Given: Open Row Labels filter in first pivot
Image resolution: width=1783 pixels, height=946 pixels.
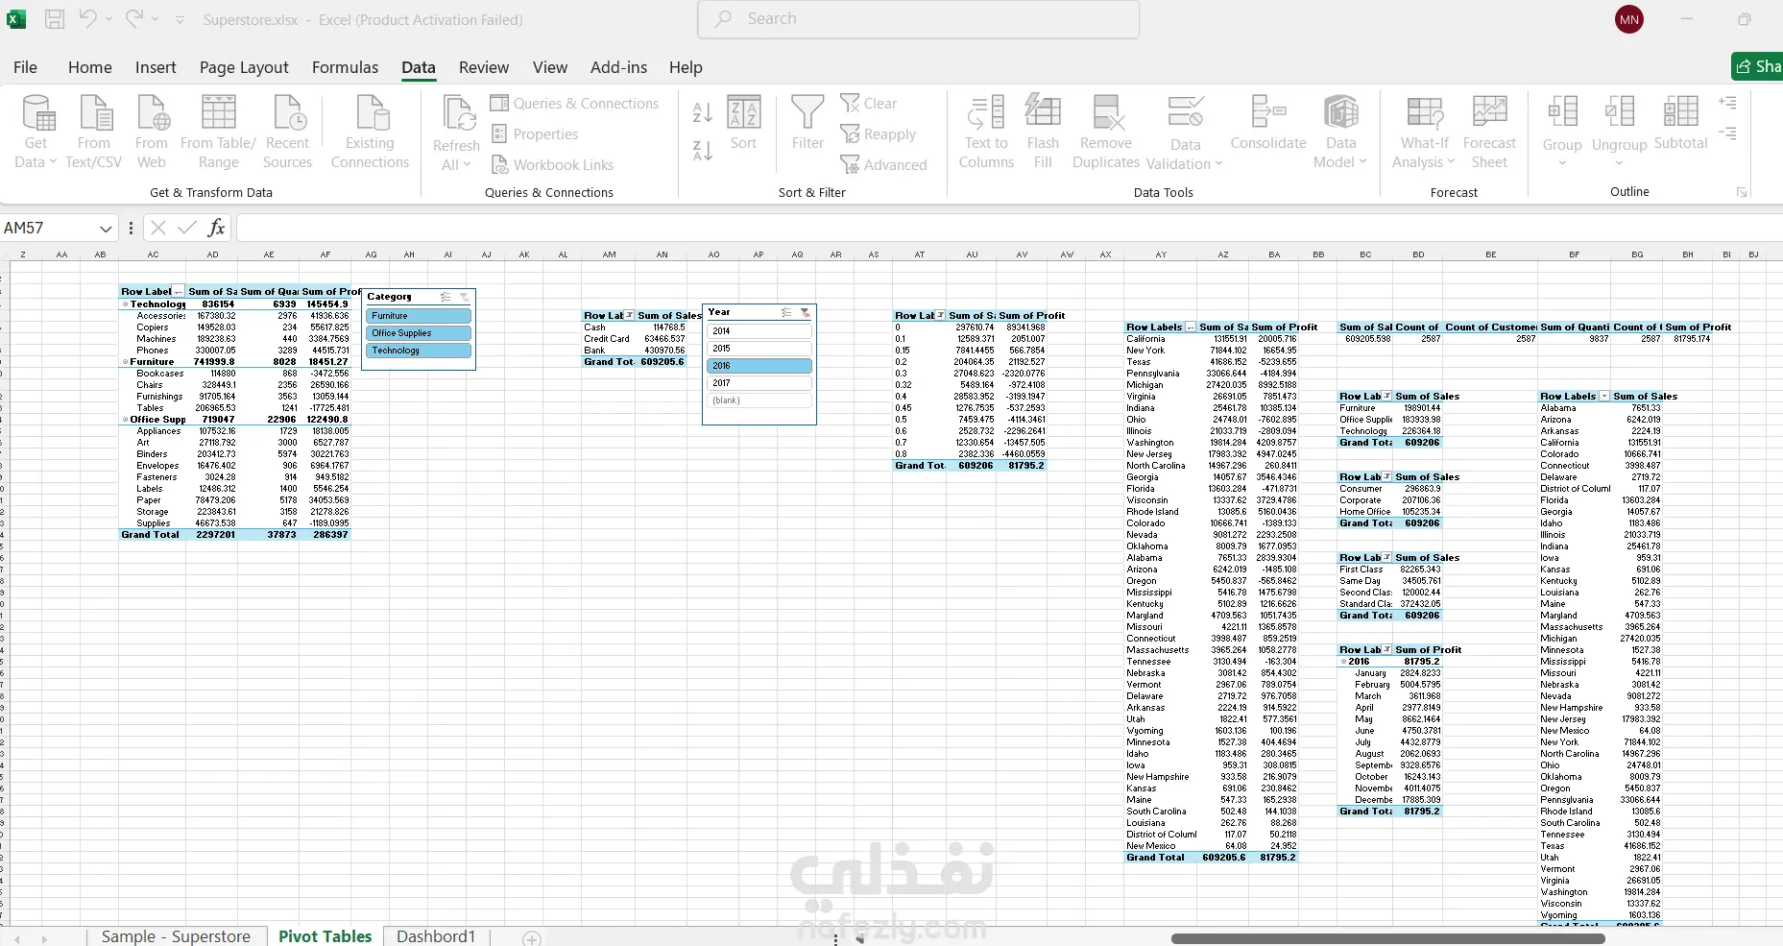Looking at the screenshot, I should click(x=179, y=292).
